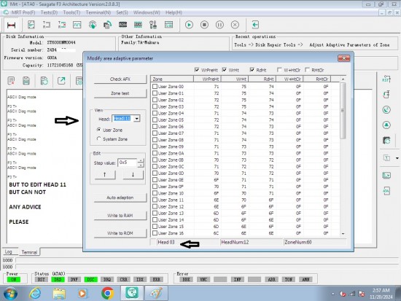This screenshot has width=401, height=301.
Task: Click the green back arrow exit icon
Action: coord(255,25)
